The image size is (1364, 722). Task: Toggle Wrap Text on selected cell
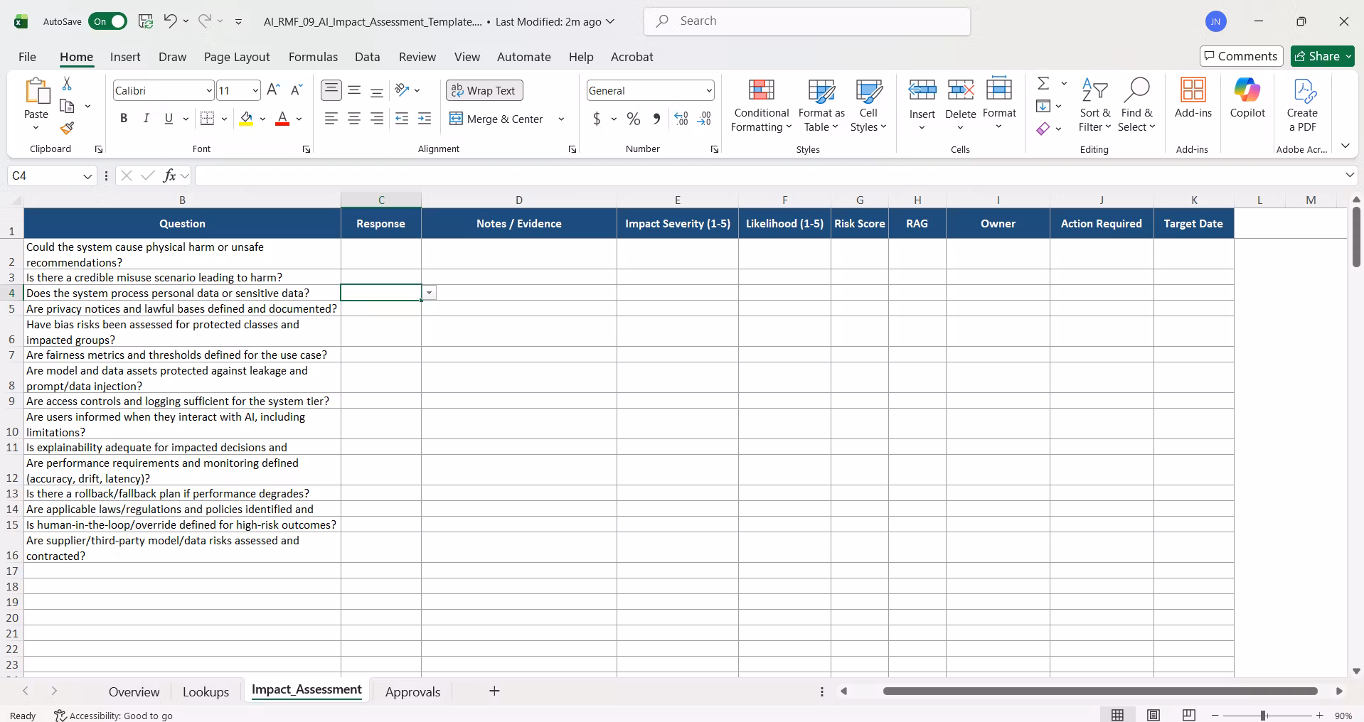pos(484,90)
